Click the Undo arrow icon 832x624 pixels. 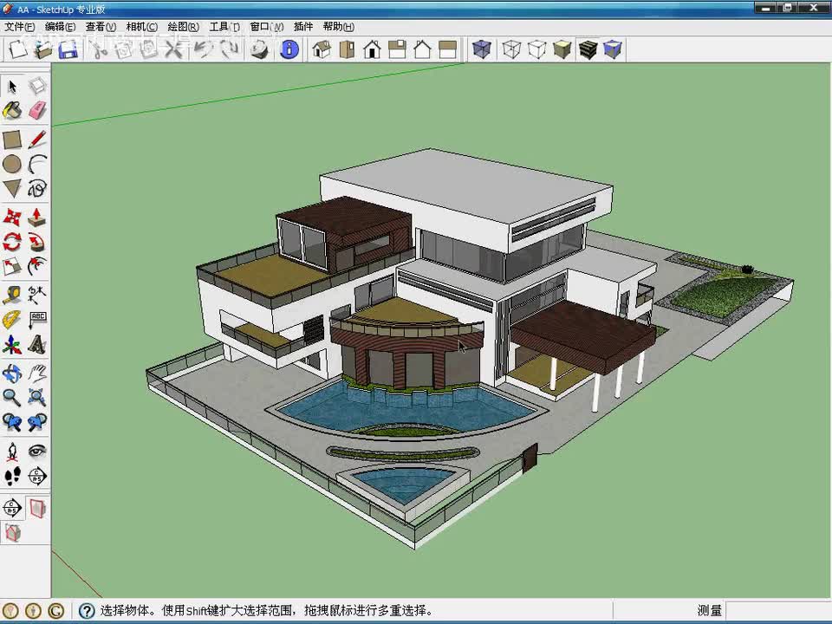pos(202,49)
